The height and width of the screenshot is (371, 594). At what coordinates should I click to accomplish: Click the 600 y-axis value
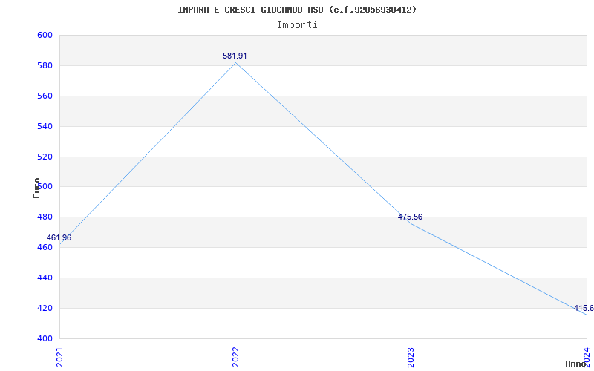point(44,35)
